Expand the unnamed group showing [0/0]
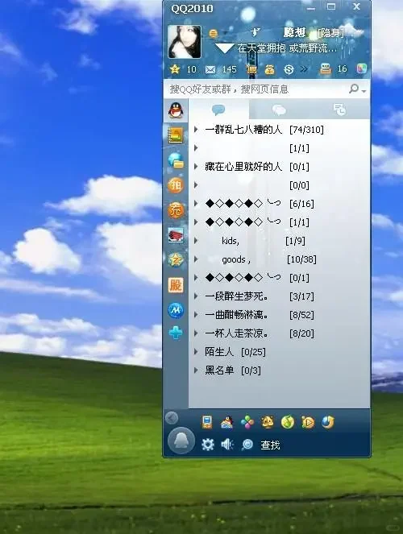 tap(196, 185)
